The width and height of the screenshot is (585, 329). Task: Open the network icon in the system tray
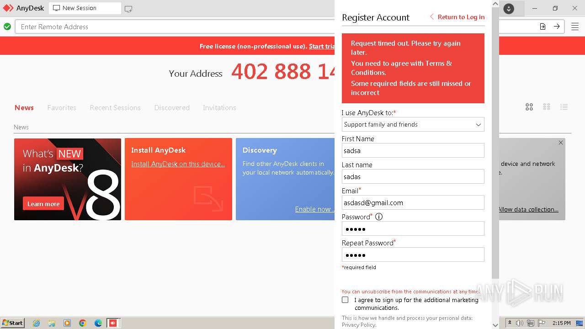click(531, 323)
